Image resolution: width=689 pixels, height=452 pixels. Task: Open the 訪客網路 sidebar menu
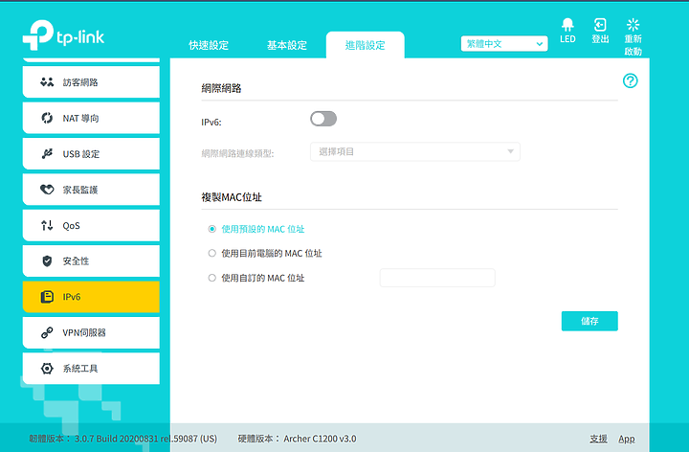pos(91,82)
